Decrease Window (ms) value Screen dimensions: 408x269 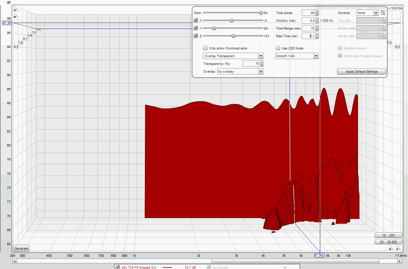tap(317, 22)
